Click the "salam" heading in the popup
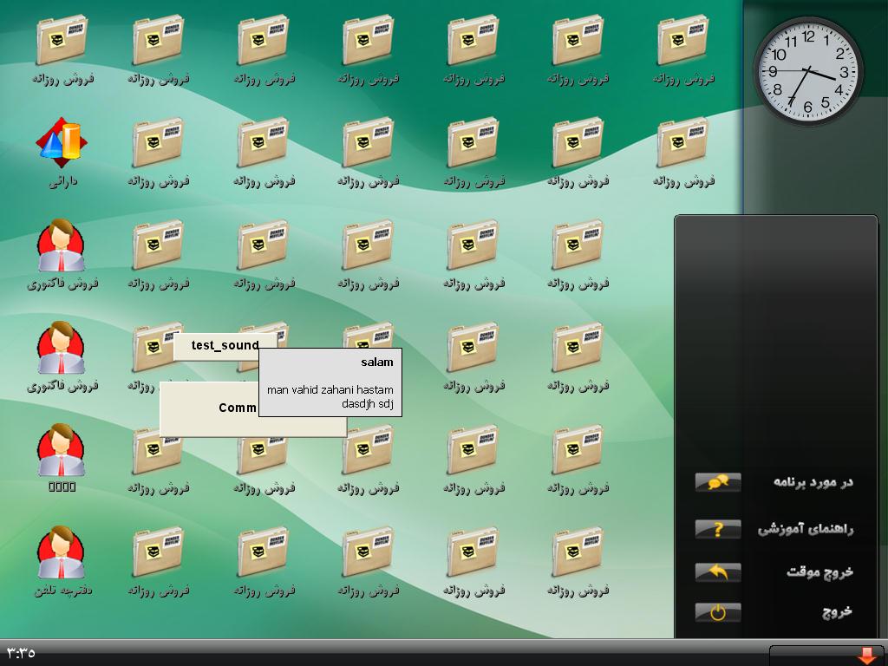Viewport: 888px width, 666px height. (x=376, y=362)
